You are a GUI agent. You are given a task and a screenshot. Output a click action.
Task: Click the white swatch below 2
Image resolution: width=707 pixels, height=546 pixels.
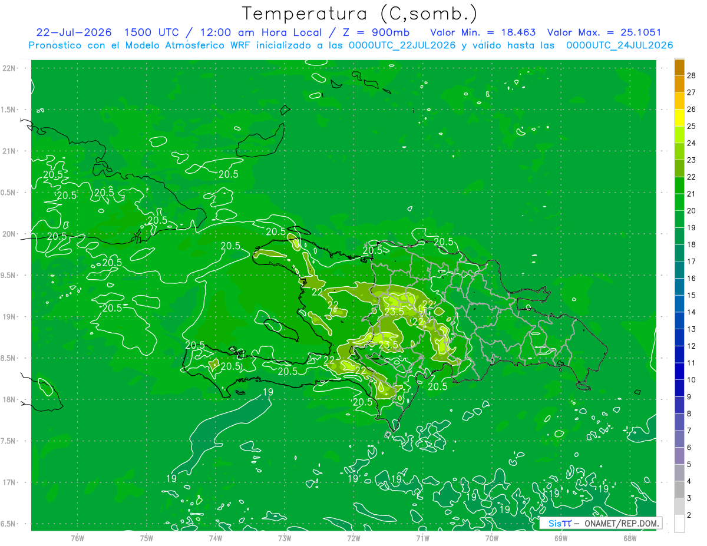(x=679, y=524)
